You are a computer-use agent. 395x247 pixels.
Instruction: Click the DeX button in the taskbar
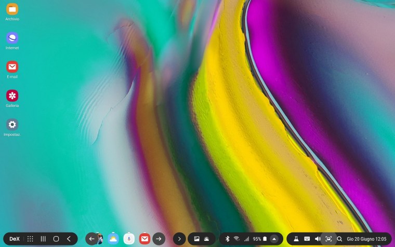[14, 239]
